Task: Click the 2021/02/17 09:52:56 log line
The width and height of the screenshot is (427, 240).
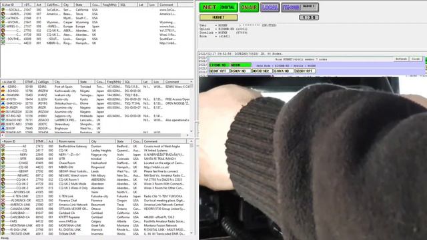Action: (241, 54)
